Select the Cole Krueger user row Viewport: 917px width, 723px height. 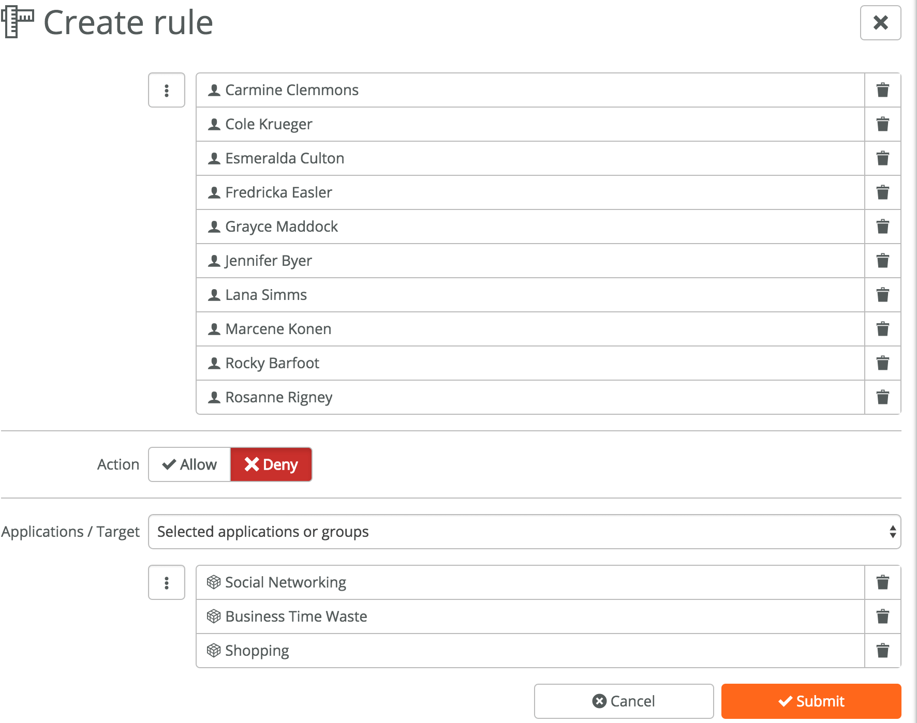[x=530, y=124]
